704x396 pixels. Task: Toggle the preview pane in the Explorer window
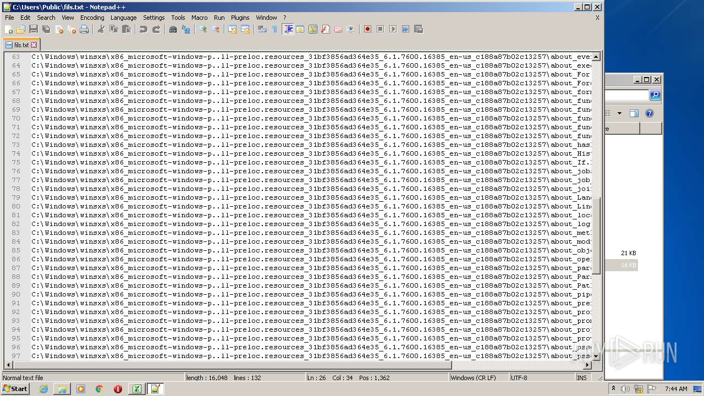[x=634, y=113]
